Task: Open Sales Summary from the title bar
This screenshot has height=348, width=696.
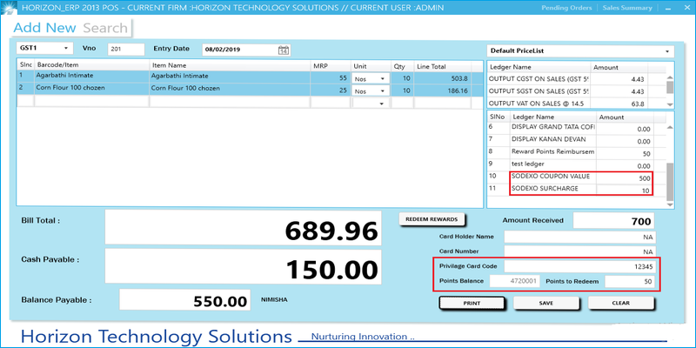Action: (627, 8)
